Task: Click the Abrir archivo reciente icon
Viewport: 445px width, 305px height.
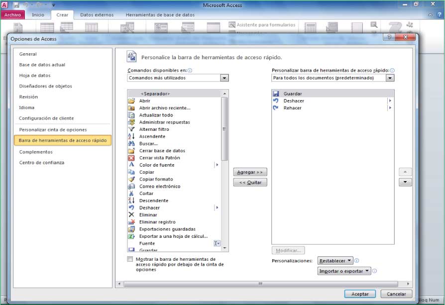Action: click(x=131, y=108)
